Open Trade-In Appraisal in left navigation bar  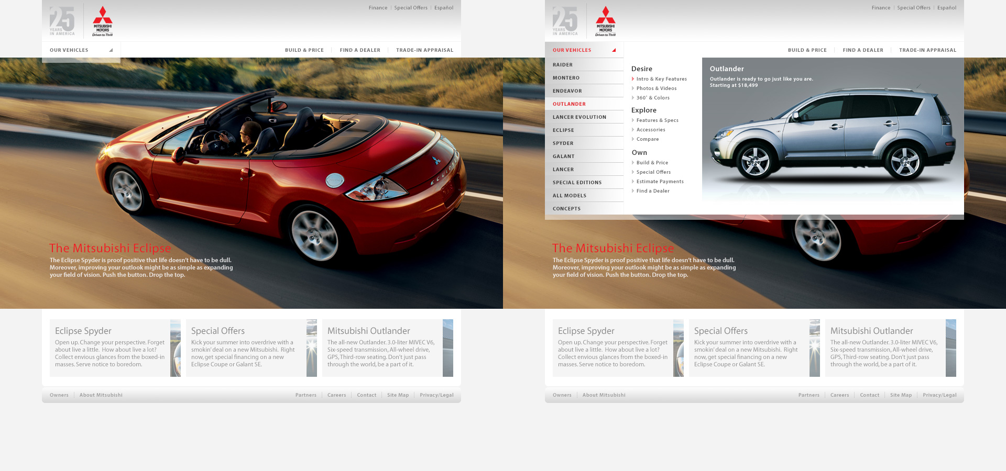[424, 50]
